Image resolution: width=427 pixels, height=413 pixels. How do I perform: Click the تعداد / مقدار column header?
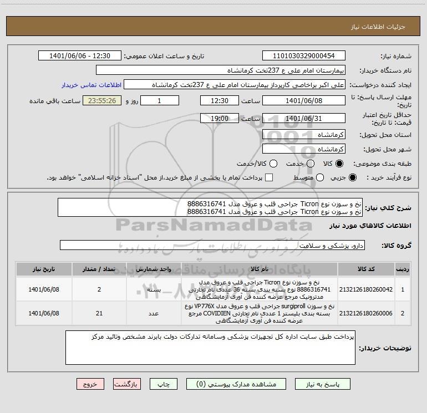coord(99,269)
